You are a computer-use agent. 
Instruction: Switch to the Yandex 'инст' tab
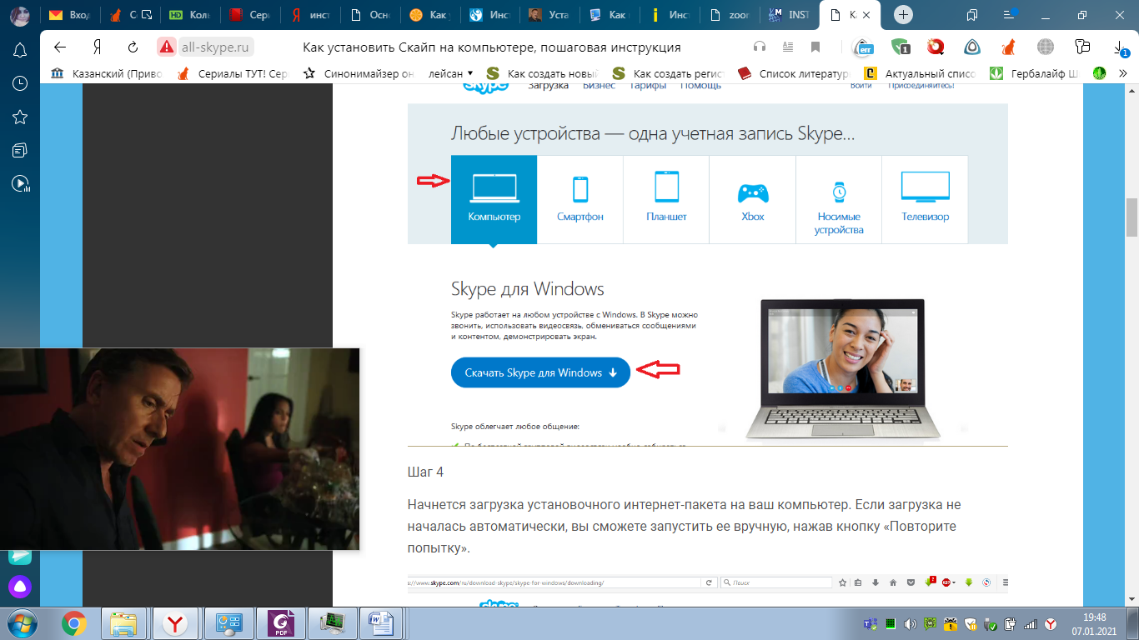(309, 15)
